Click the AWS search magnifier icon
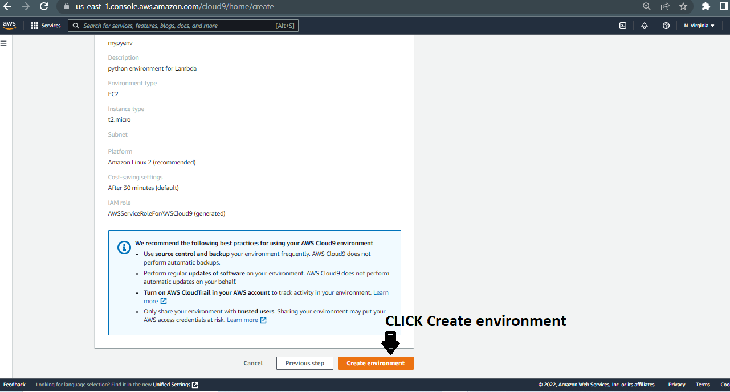Image resolution: width=730 pixels, height=392 pixels. coord(75,26)
